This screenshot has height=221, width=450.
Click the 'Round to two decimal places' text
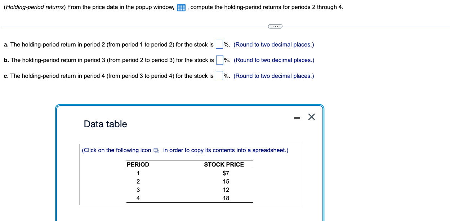pyautogui.click(x=273, y=44)
